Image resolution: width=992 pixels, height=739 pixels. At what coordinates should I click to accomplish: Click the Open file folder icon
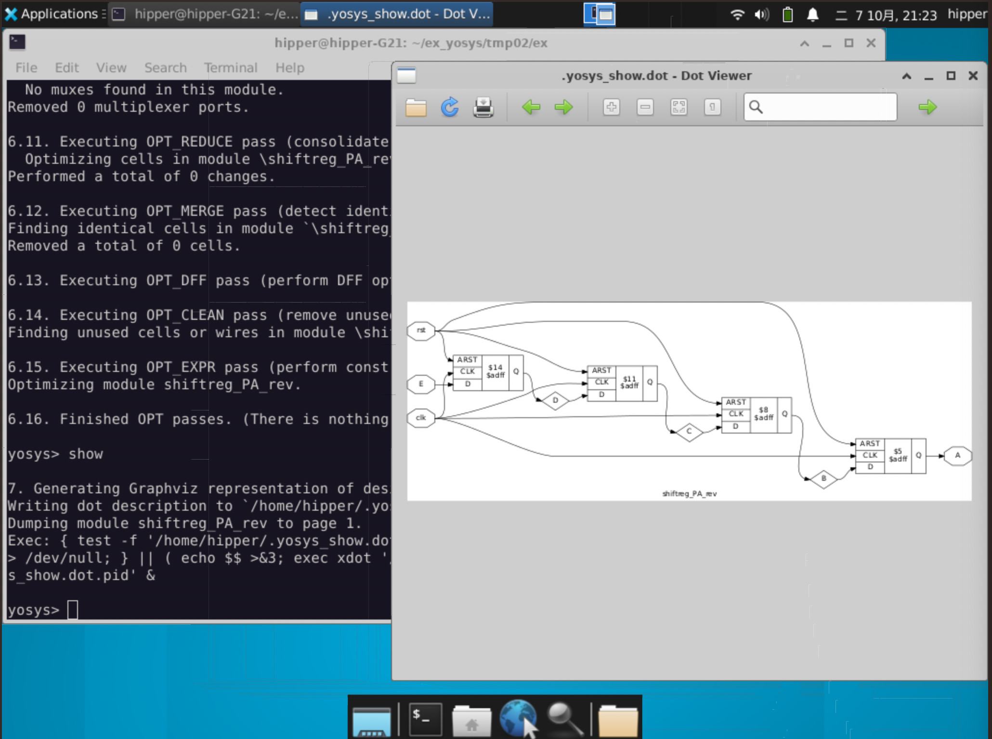[416, 107]
